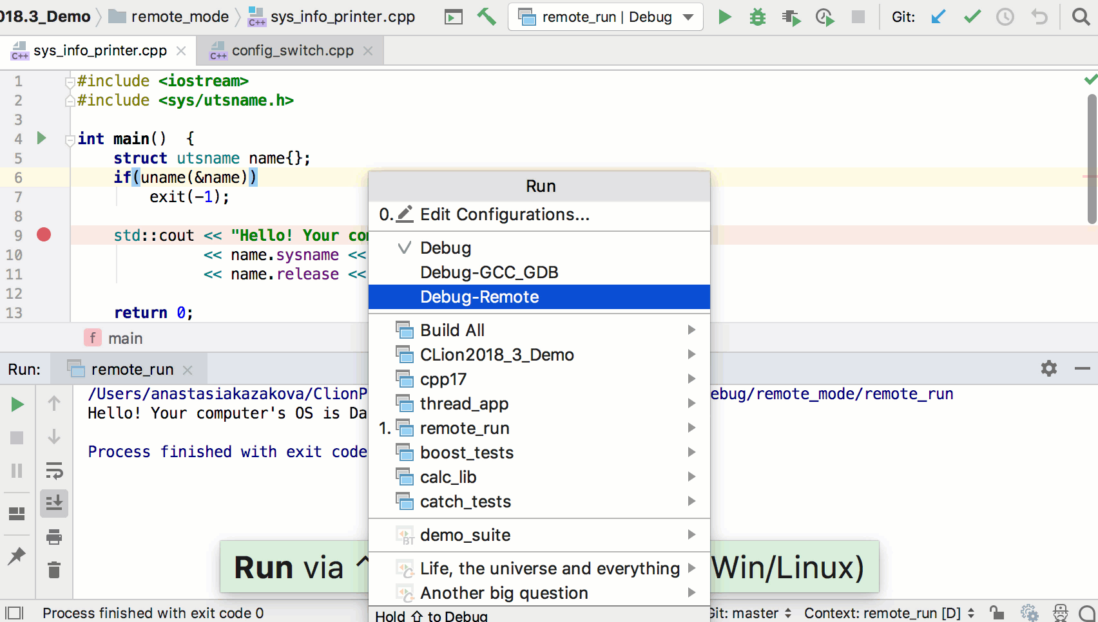Expand the Build All submenu arrow
This screenshot has width=1098, height=622.
691,330
